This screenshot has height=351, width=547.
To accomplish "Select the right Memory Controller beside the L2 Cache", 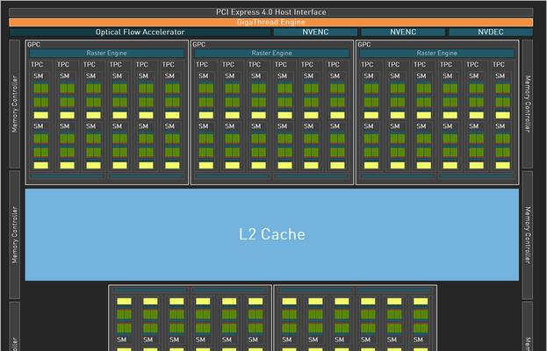I will click(528, 235).
